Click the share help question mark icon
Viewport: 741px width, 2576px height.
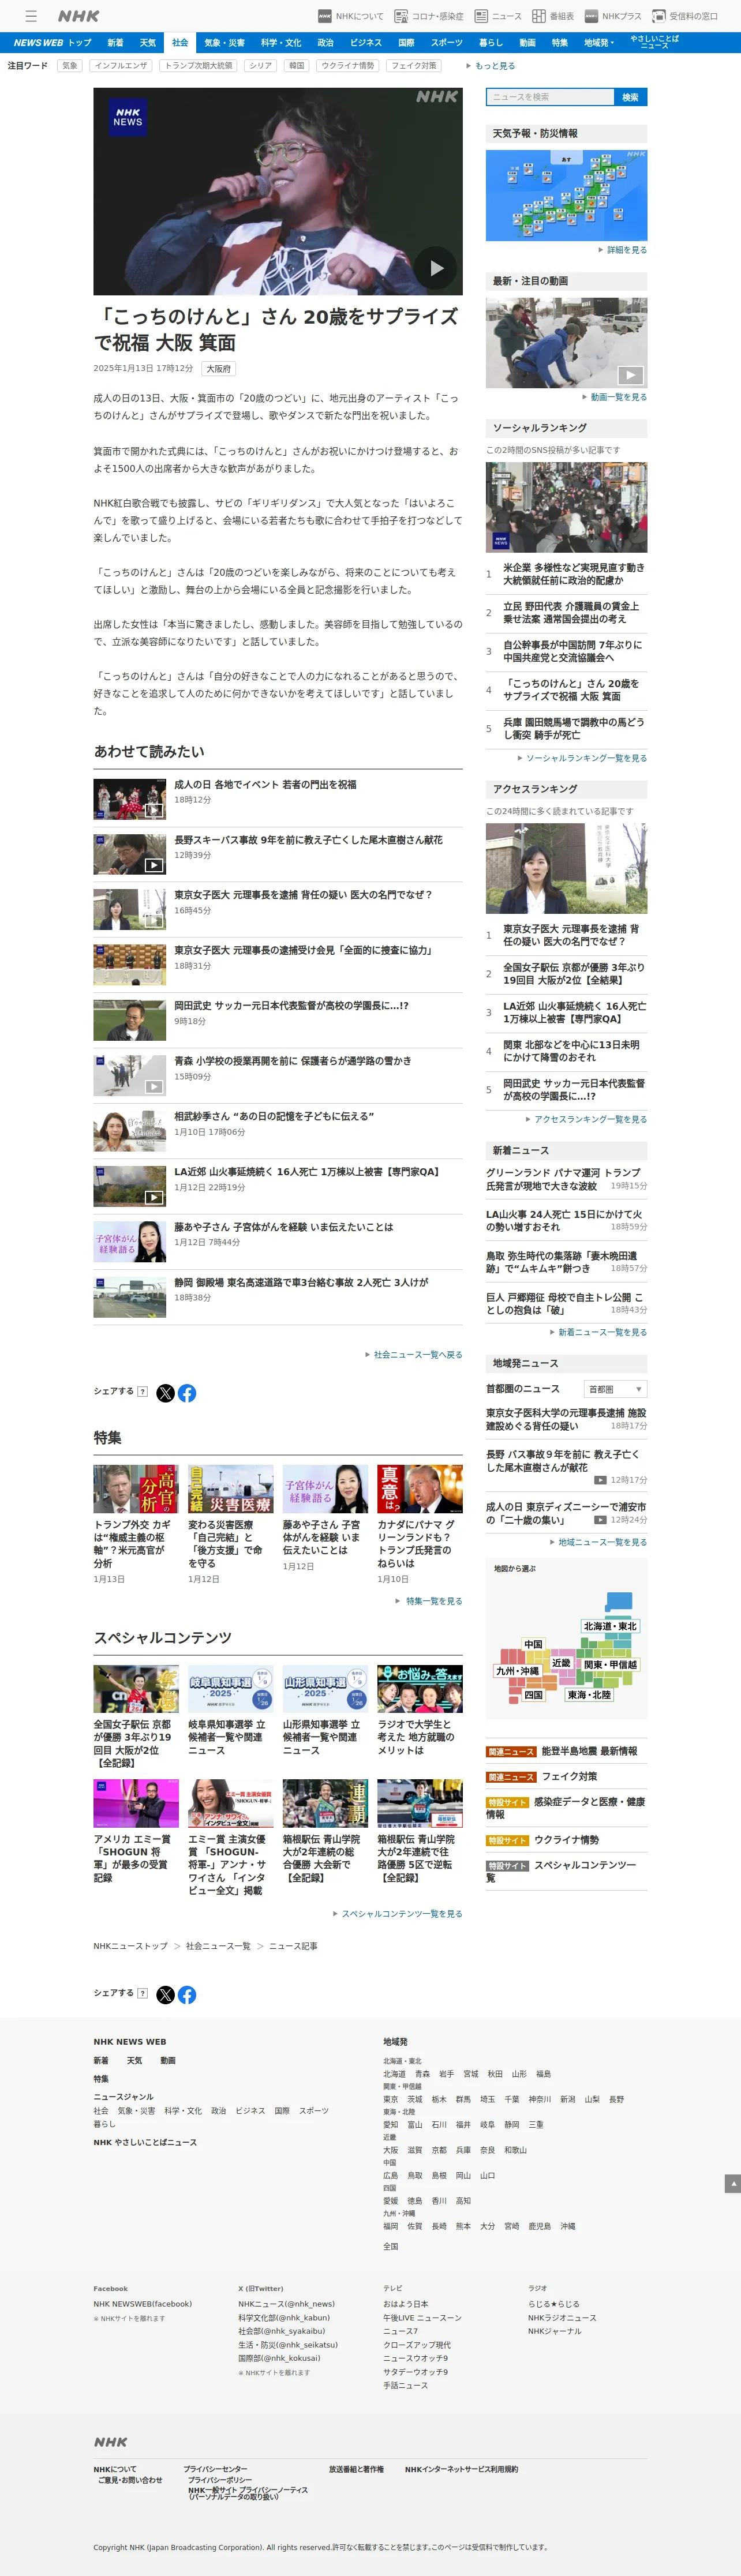pos(143,1391)
